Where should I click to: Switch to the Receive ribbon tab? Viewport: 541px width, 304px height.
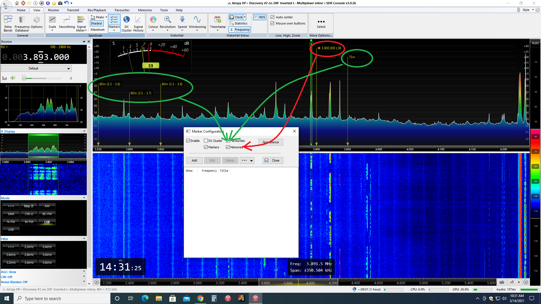(53, 10)
